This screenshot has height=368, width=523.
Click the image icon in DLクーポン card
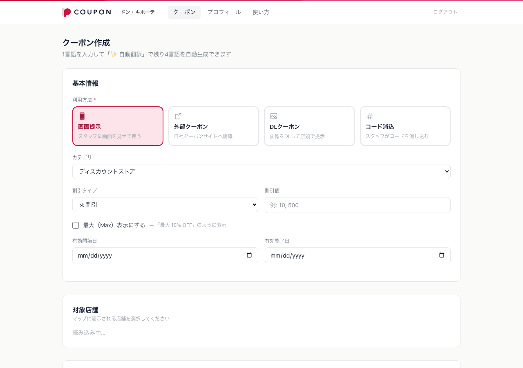(x=274, y=116)
